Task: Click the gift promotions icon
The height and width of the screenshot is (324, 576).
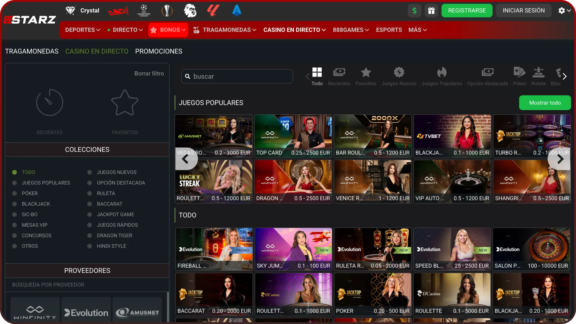Action: (x=431, y=10)
